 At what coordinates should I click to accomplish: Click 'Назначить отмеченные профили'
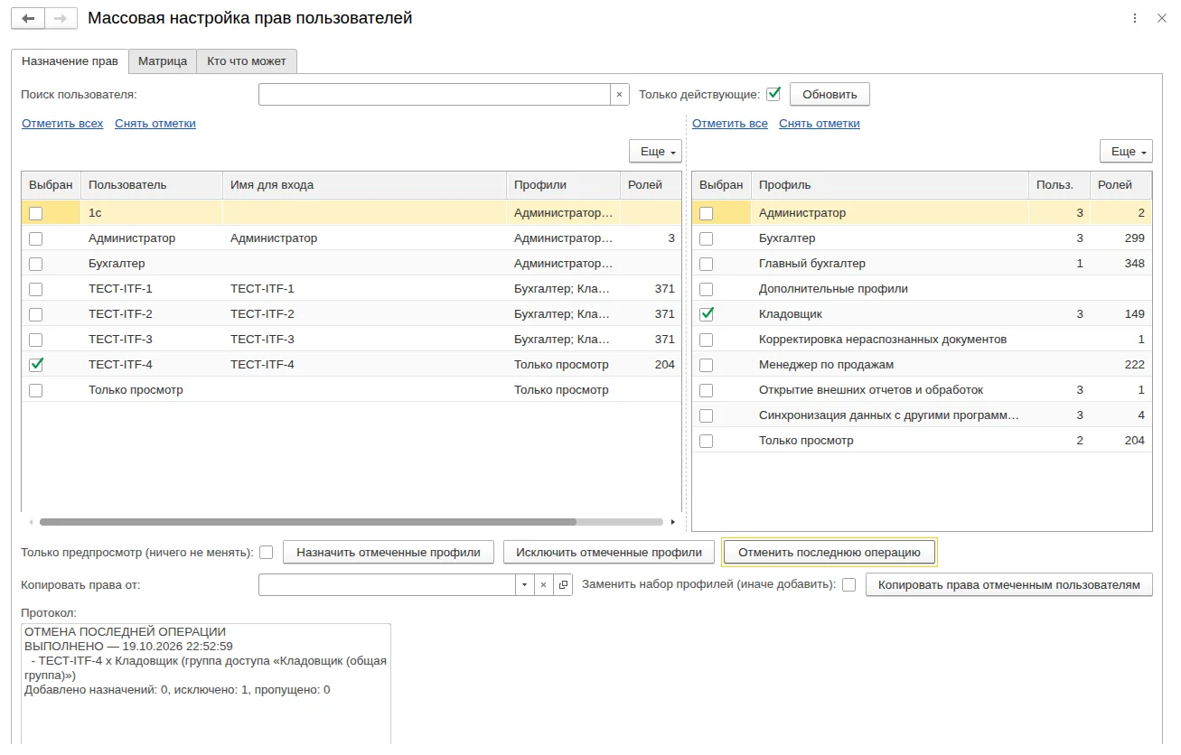click(389, 552)
